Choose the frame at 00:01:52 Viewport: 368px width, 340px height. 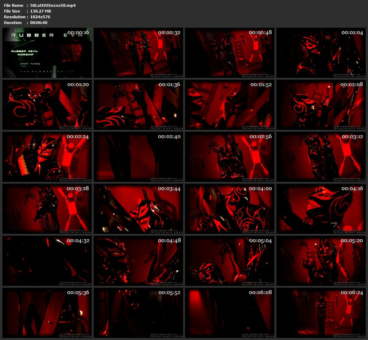[230, 105]
